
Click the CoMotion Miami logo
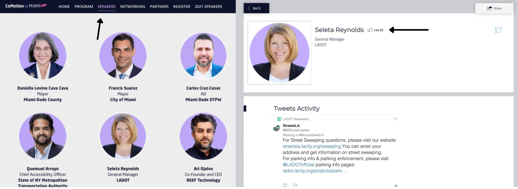coord(26,6)
